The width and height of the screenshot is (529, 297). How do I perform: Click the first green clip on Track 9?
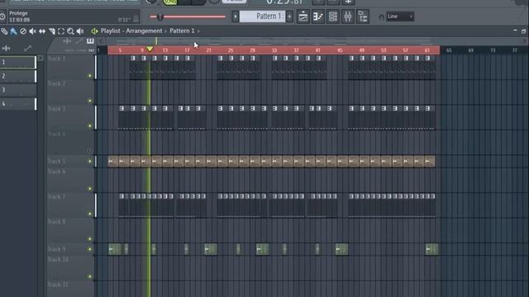115,249
